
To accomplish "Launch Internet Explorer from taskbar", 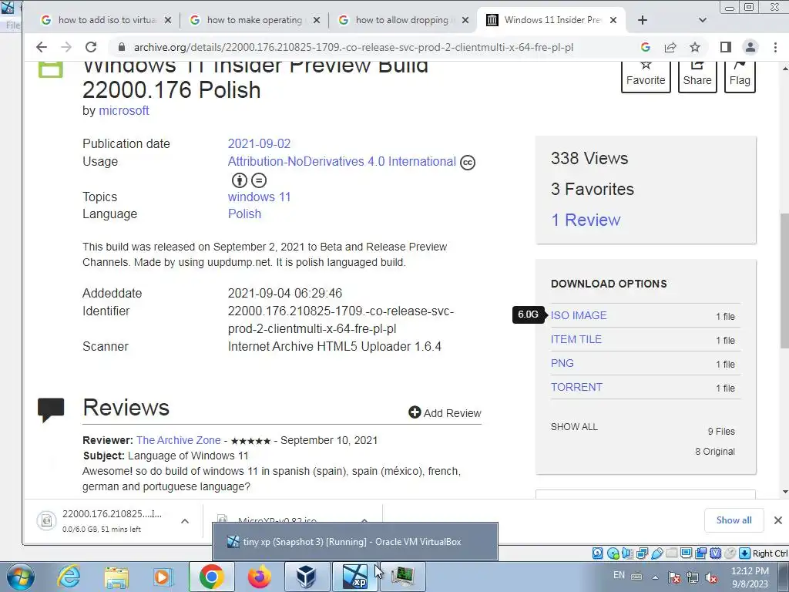I will tap(69, 577).
